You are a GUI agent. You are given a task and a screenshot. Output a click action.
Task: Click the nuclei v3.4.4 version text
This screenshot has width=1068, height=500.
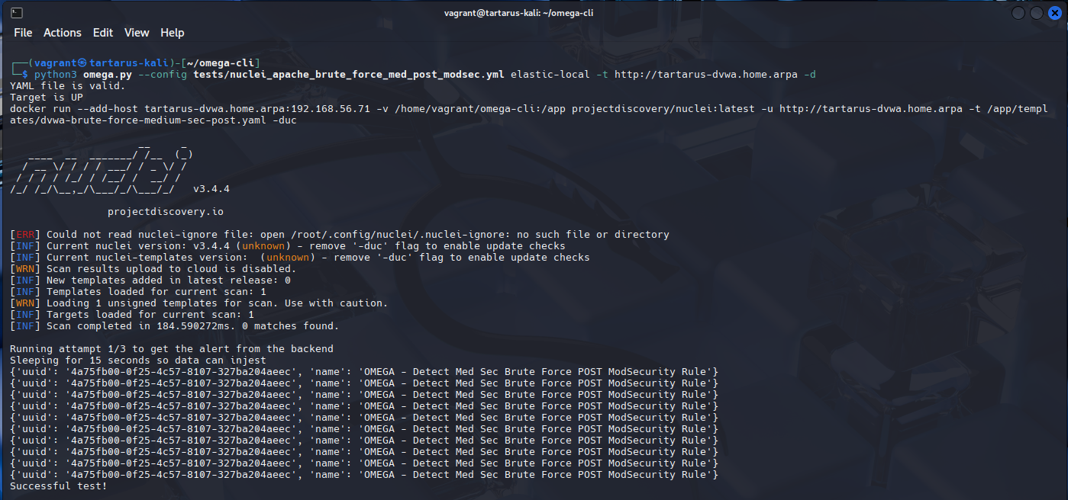click(x=211, y=188)
